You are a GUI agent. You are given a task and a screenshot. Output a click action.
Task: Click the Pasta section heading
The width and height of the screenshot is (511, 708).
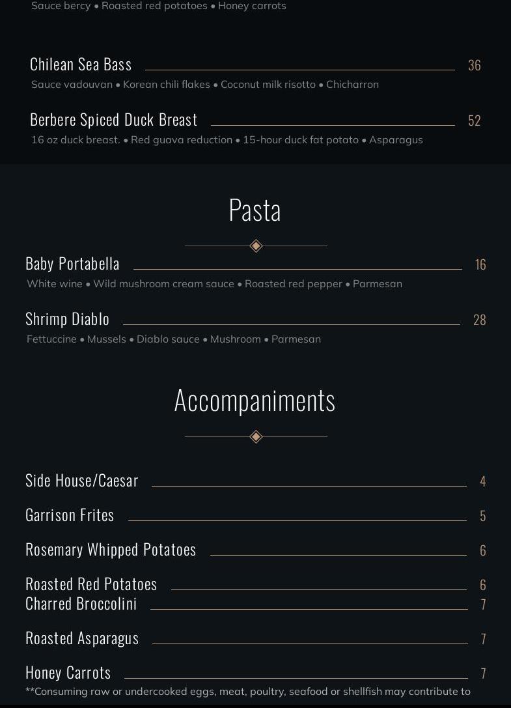click(255, 210)
